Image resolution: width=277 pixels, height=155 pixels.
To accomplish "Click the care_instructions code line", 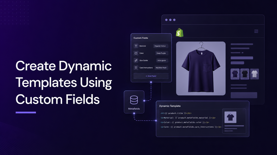I will click(x=191, y=127).
